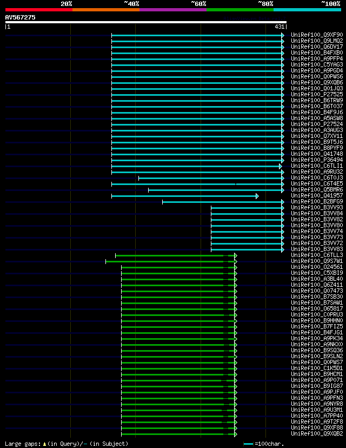This screenshot has height=448, width=346.
Task: Select the UniRef100_P27525 label
Action: (317, 94)
